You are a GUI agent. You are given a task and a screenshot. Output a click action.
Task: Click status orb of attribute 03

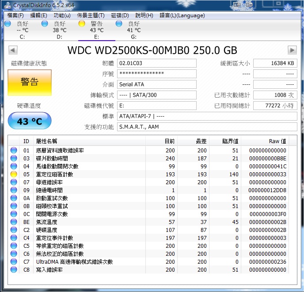pos(14,158)
